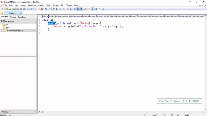Click line number 1 in the gutter
The width and height of the screenshot is (207, 116).
tap(39, 20)
